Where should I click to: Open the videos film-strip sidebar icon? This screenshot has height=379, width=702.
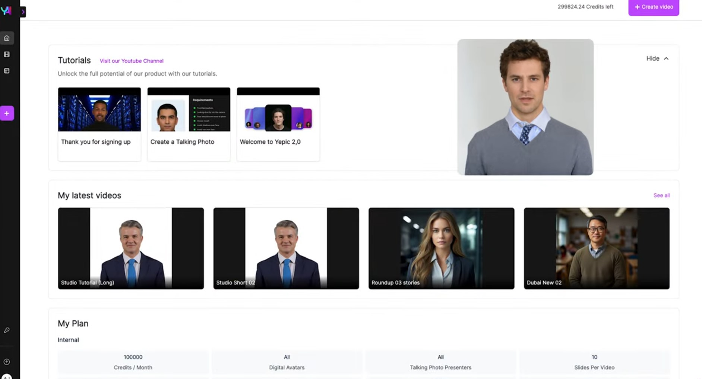click(x=7, y=54)
